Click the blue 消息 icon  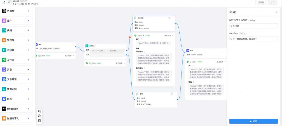coord(4,70)
